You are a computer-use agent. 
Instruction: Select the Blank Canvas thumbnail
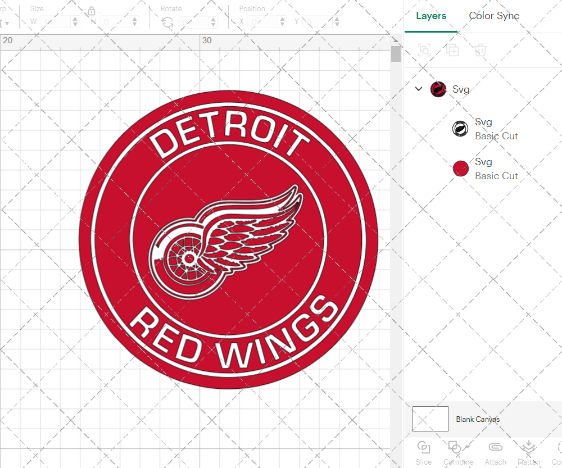pyautogui.click(x=430, y=419)
